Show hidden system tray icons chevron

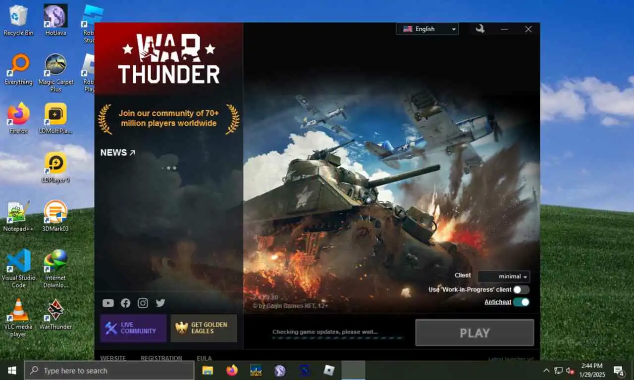[x=546, y=371]
